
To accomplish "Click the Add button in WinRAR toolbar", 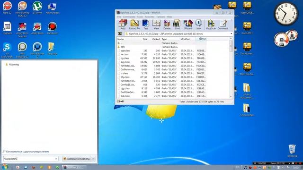I will pyautogui.click(x=123, y=25).
